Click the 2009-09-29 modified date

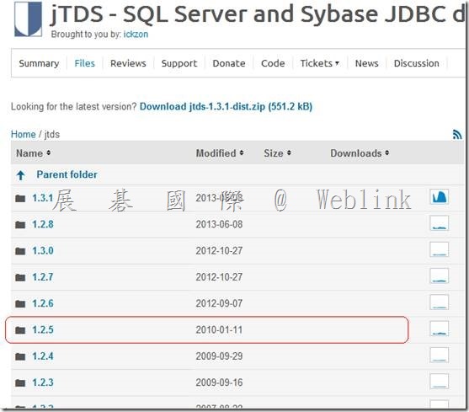point(219,356)
